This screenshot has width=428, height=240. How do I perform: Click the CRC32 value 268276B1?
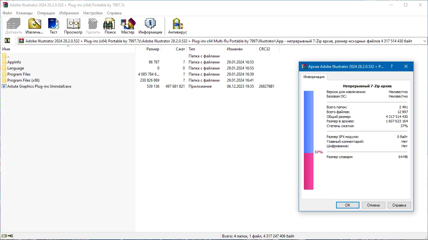tap(267, 86)
